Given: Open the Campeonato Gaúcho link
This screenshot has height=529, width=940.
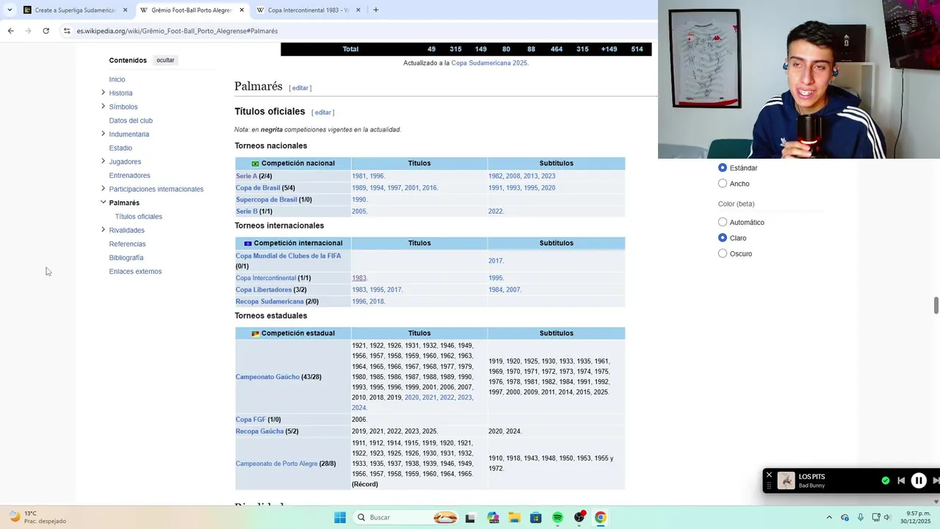Looking at the screenshot, I should point(267,377).
